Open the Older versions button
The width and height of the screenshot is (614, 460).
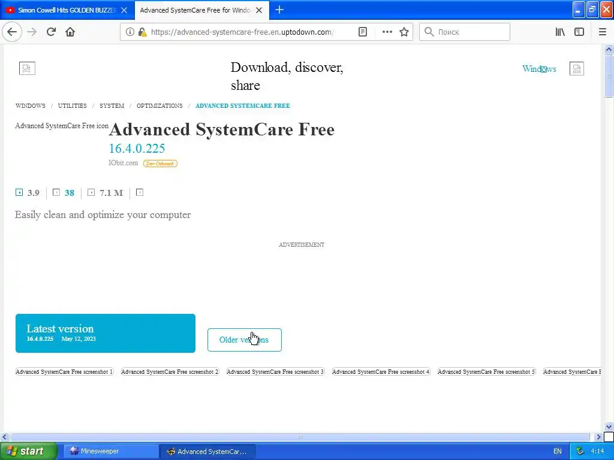coord(245,340)
